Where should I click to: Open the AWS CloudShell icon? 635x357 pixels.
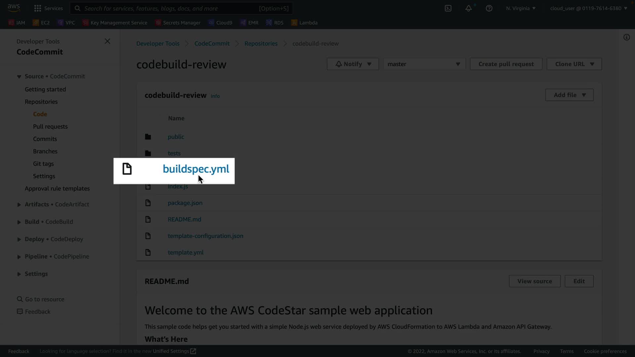(448, 8)
